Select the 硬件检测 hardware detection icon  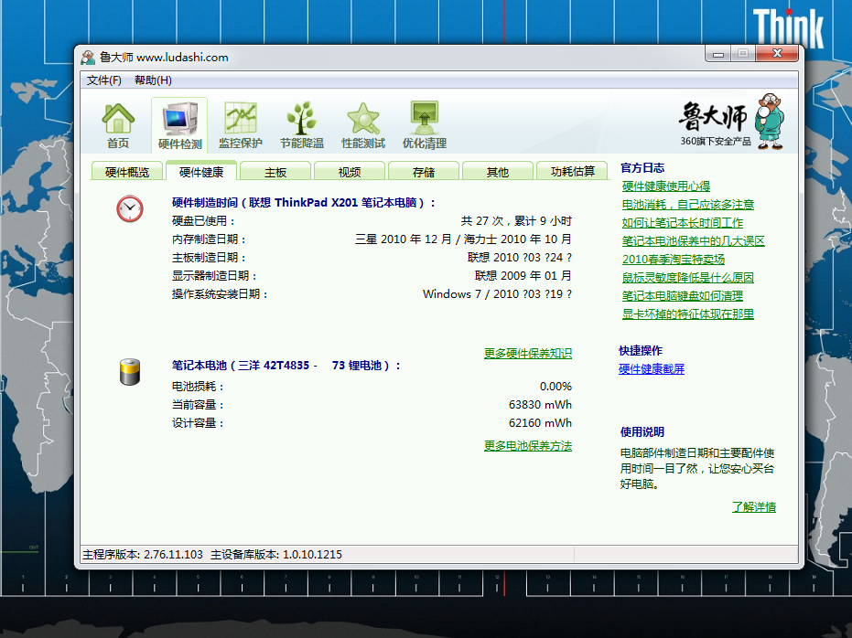coord(179,126)
